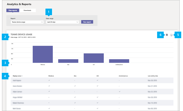Image resolution: width=183 pixels, height=111 pixels.
Task: Click the Mac checkmark in Aaron Buxton row
Action: (75, 86)
